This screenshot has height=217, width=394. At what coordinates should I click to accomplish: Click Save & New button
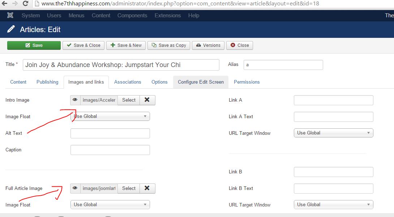126,45
